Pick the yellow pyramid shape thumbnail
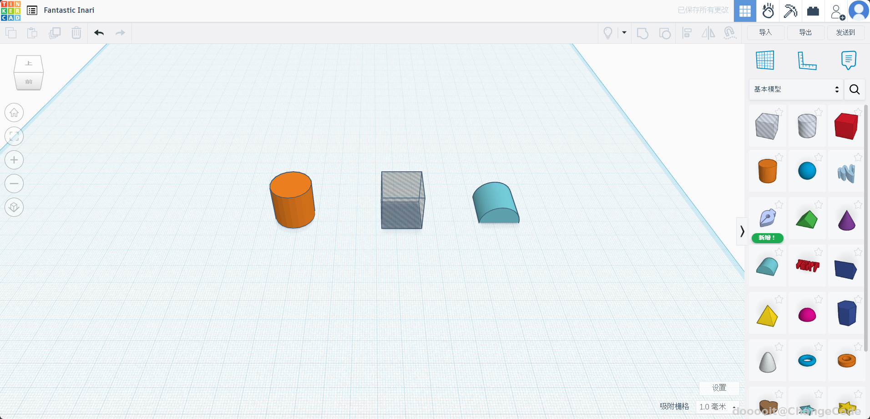The image size is (870, 419). pos(767,316)
